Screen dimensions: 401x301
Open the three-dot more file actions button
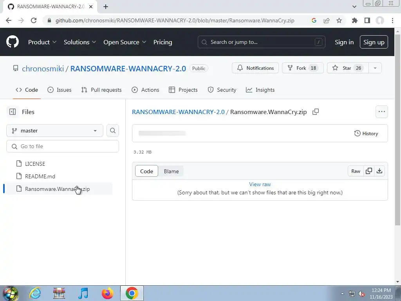tap(381, 112)
